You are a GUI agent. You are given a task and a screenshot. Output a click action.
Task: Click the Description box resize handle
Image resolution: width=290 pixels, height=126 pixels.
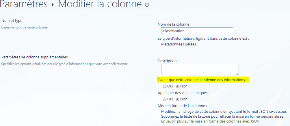click(x=237, y=73)
